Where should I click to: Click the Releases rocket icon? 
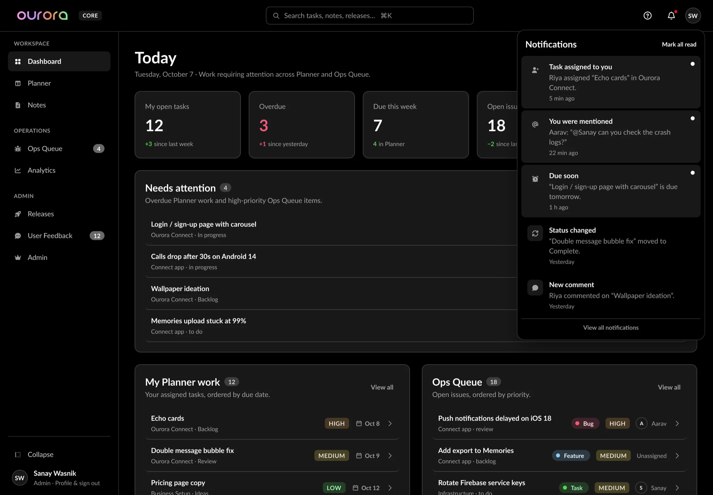point(18,214)
